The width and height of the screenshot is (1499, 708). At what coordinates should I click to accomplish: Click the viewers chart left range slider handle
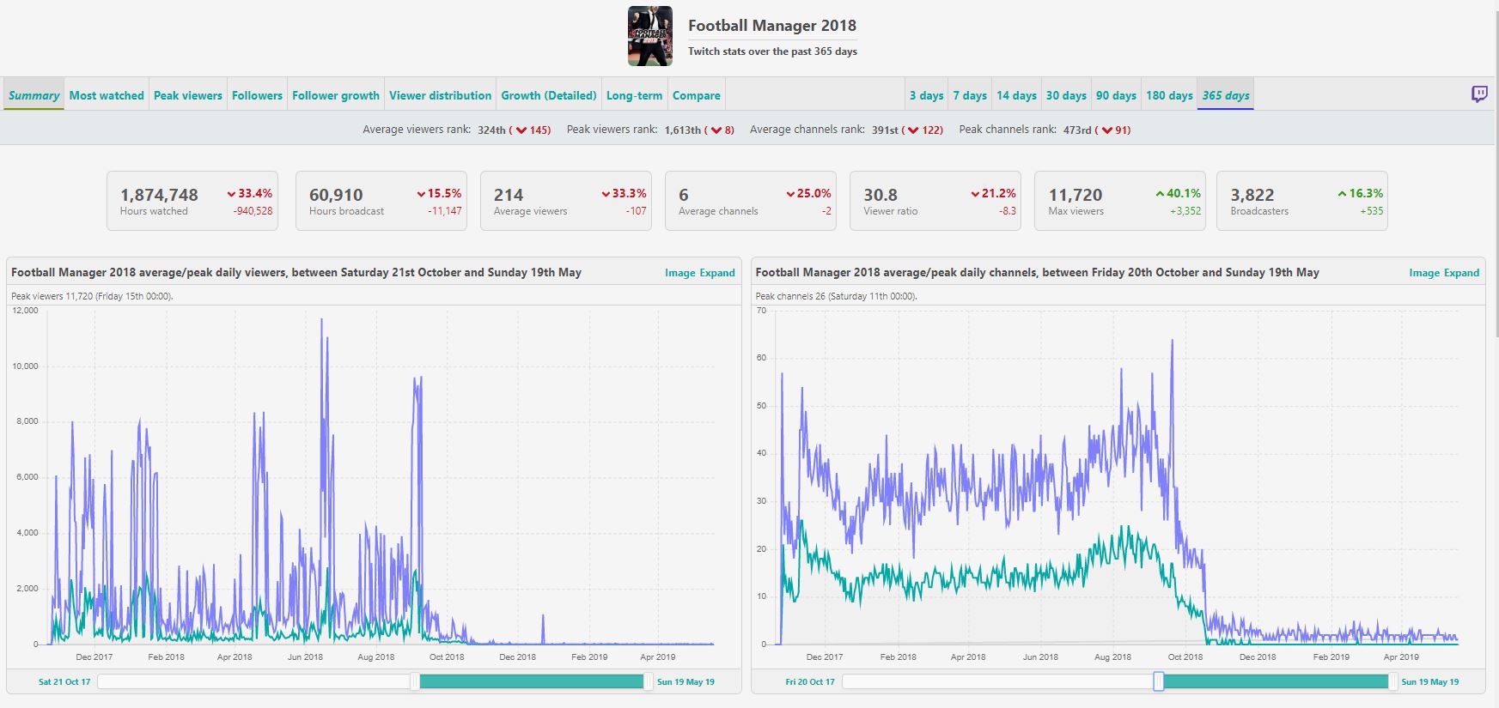(x=415, y=681)
